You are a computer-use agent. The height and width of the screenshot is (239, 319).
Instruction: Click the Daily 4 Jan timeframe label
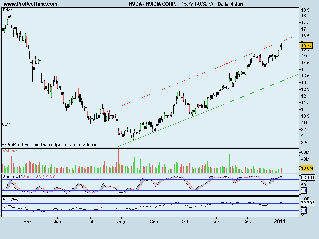tap(230, 4)
